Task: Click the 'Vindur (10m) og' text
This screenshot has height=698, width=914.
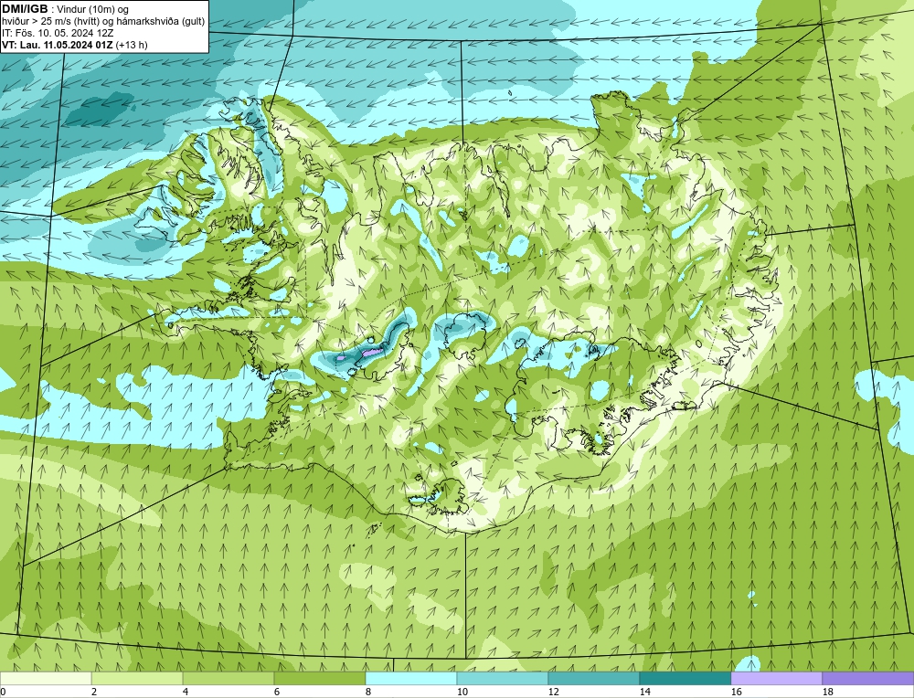Action: (93, 9)
